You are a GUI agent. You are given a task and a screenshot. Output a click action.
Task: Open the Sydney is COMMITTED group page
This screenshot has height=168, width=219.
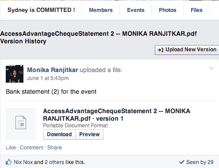tap(41, 10)
